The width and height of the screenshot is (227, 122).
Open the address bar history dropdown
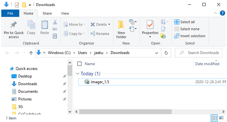(x=157, y=53)
